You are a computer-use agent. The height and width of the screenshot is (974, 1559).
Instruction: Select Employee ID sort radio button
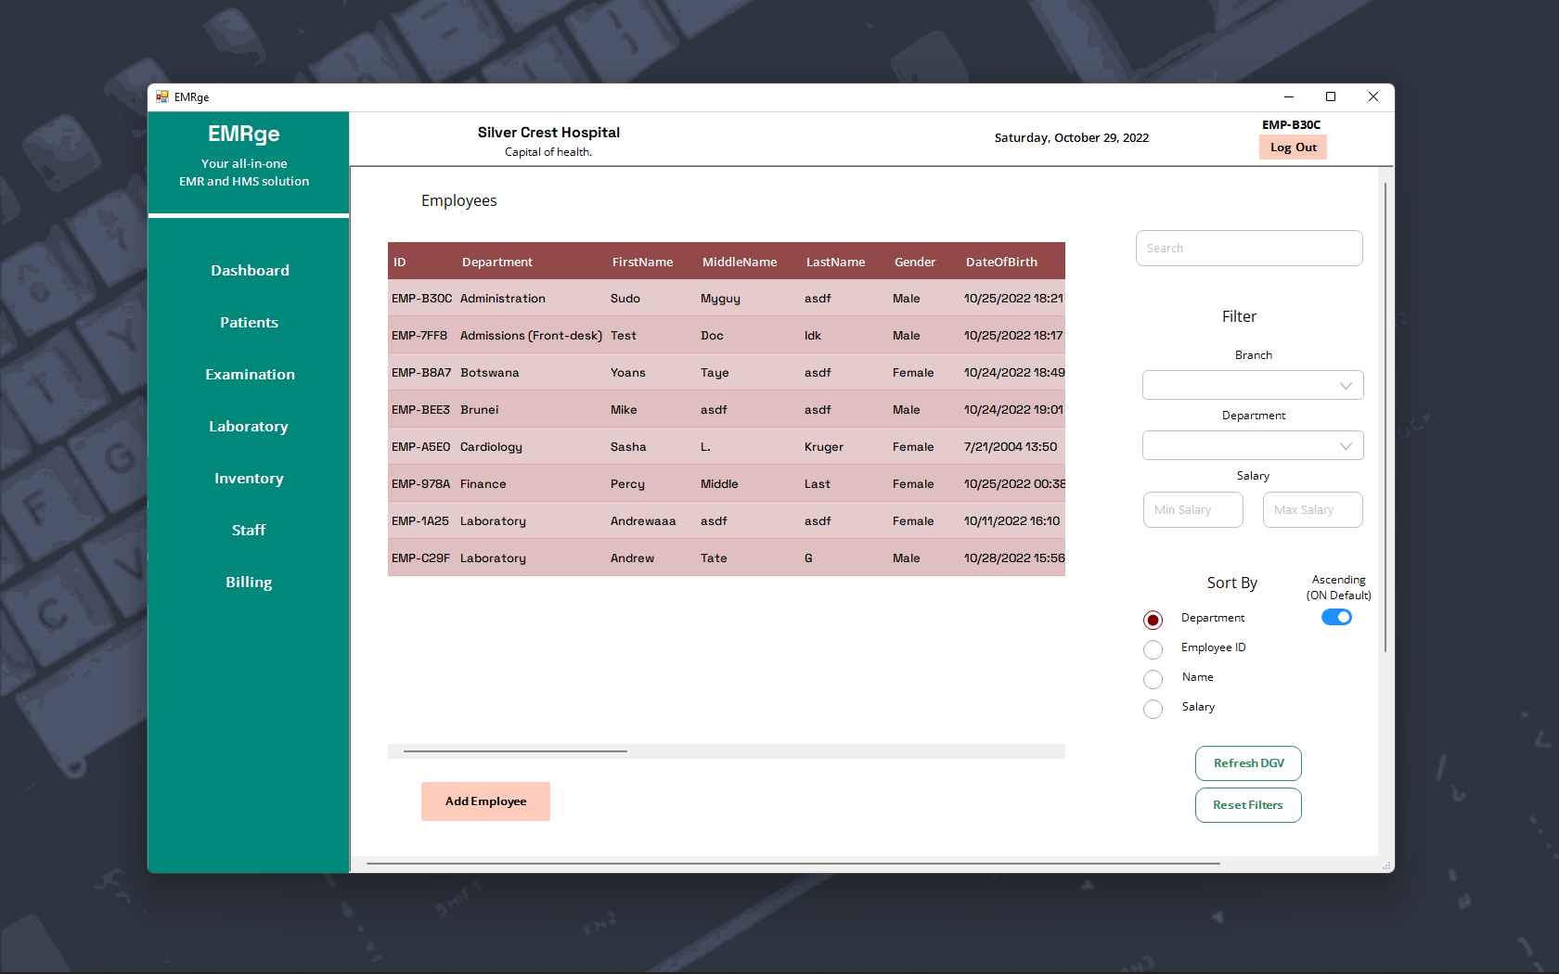[x=1153, y=649]
